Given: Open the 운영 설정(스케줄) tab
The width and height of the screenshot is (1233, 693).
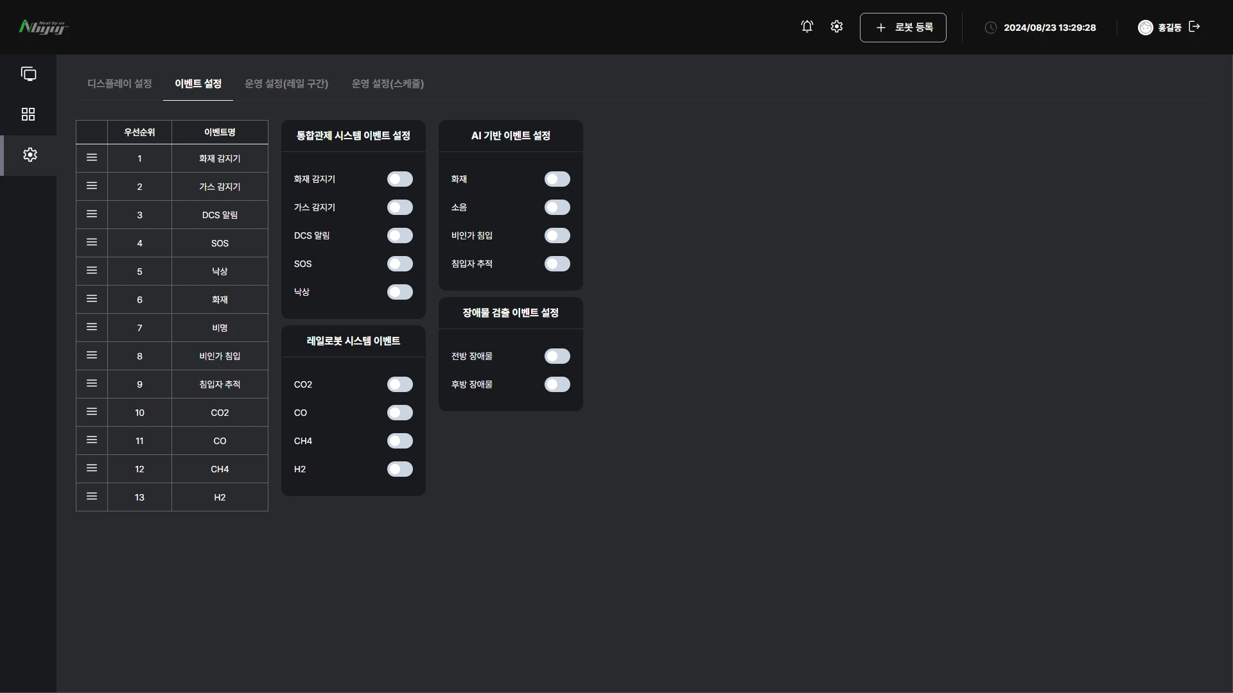Looking at the screenshot, I should (387, 83).
